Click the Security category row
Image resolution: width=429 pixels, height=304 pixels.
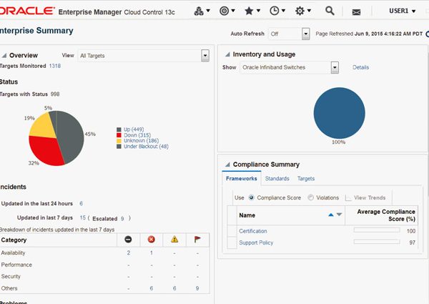click(105, 276)
